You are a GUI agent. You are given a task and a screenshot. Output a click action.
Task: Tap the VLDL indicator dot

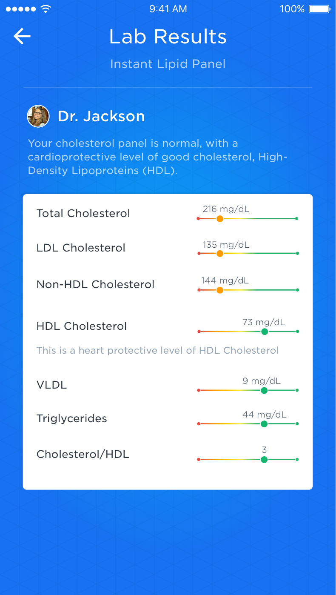[265, 390]
